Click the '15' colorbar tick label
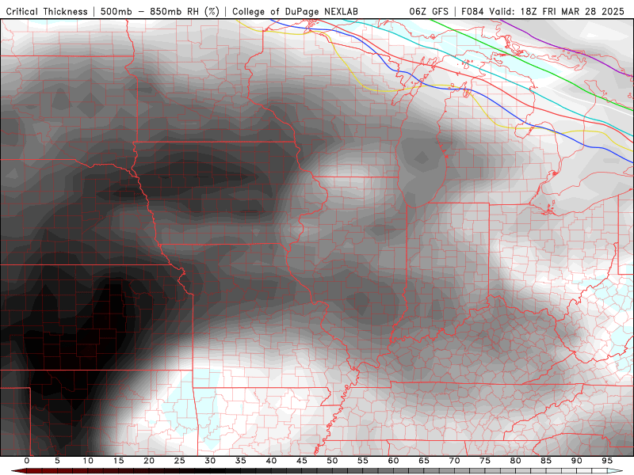 pos(118,461)
